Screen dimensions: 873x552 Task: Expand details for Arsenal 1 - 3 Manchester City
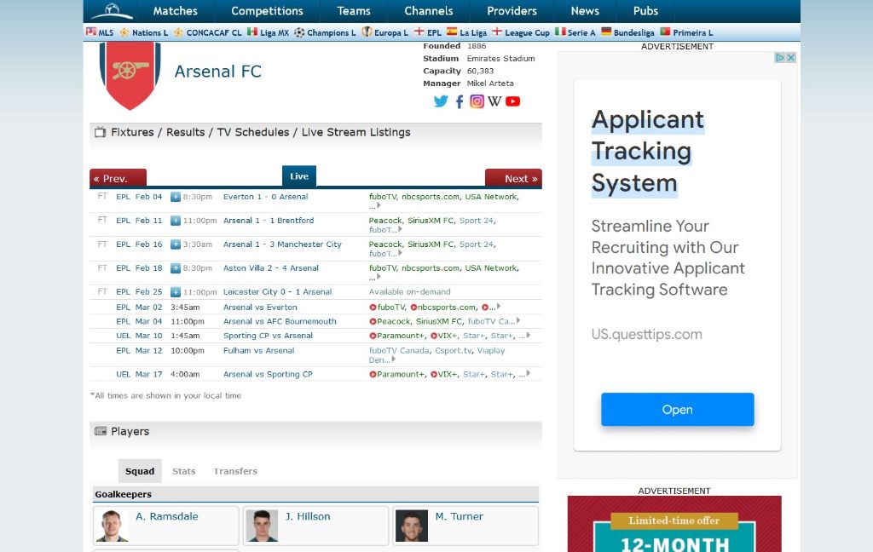click(x=176, y=244)
